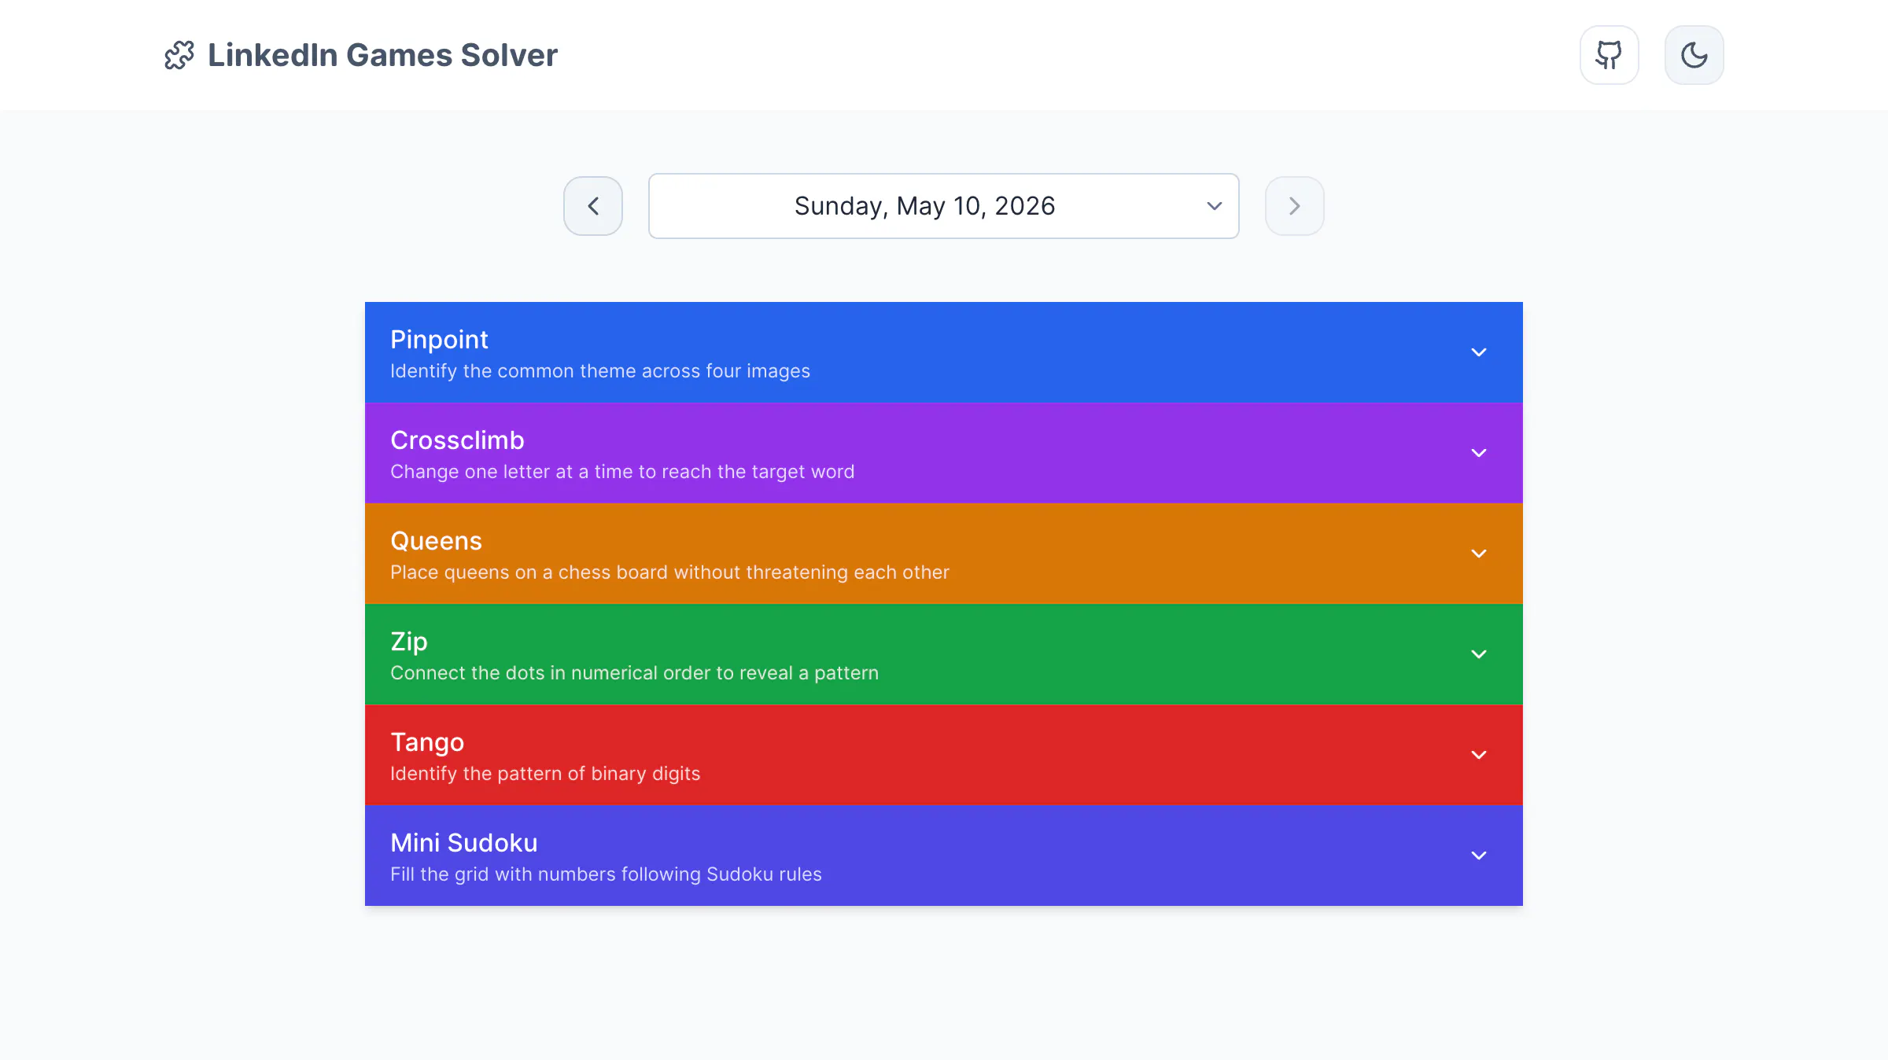Click 'Fill the grid with numbers' description

(x=606, y=874)
